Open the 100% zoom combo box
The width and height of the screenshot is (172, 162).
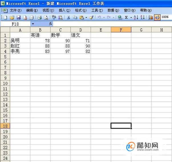pos(166,17)
